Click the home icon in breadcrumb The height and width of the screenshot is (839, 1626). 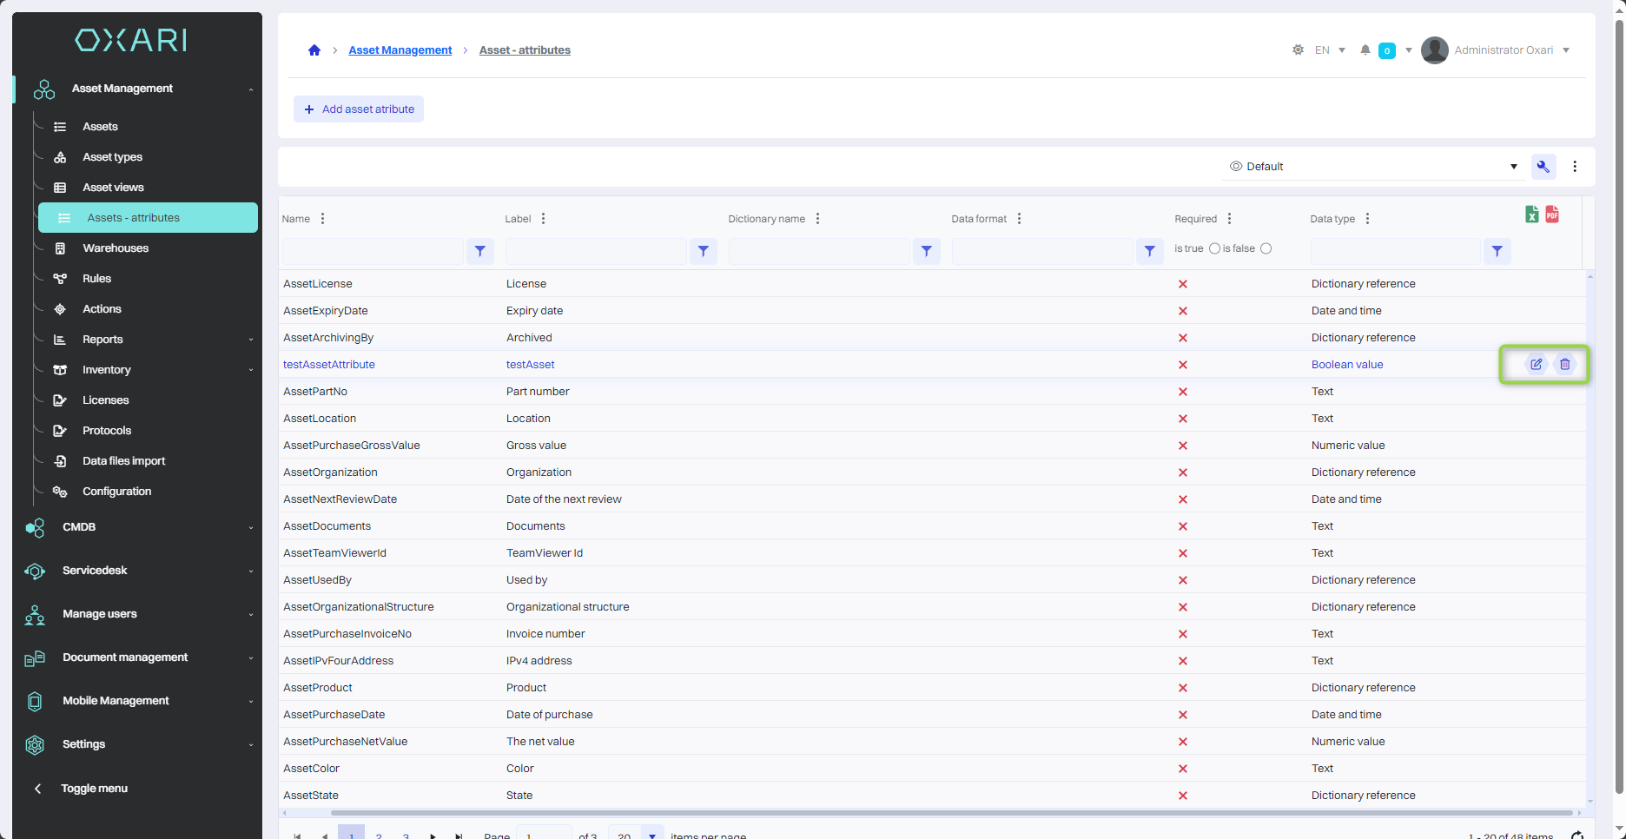coord(314,50)
